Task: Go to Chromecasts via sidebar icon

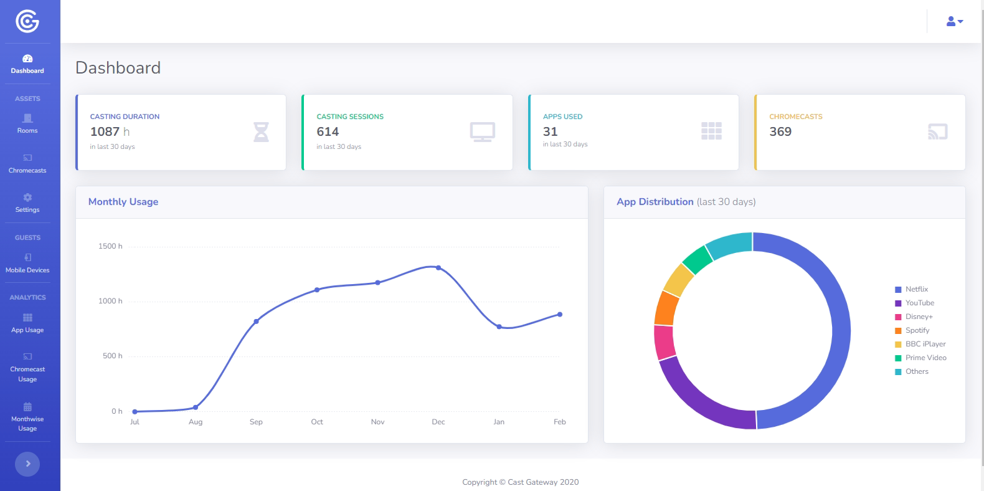Action: click(27, 158)
